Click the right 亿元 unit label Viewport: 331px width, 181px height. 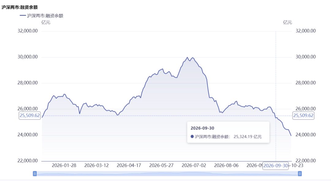[x=287, y=22]
